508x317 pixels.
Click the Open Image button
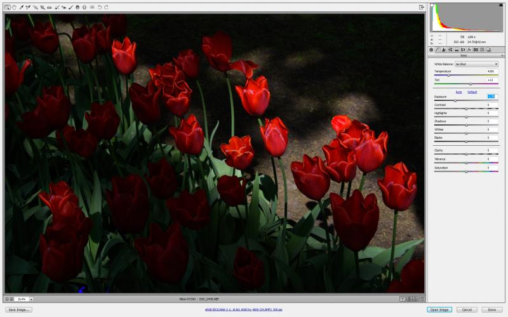coord(439,309)
